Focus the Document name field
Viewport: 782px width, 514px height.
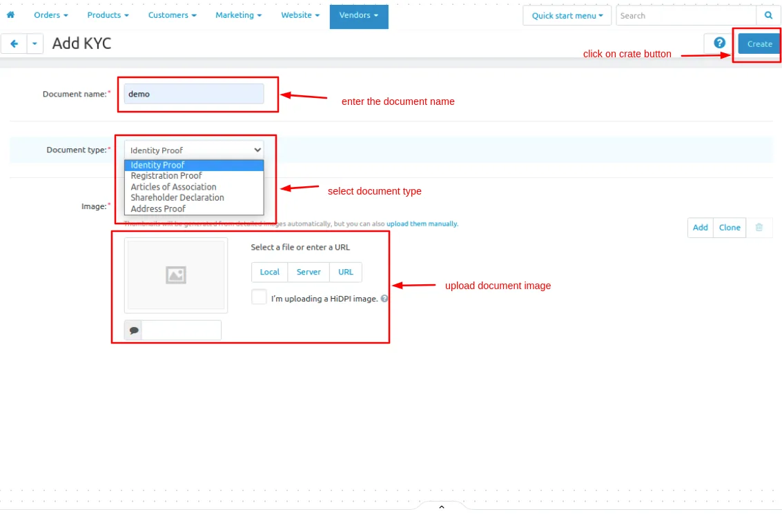coord(194,94)
